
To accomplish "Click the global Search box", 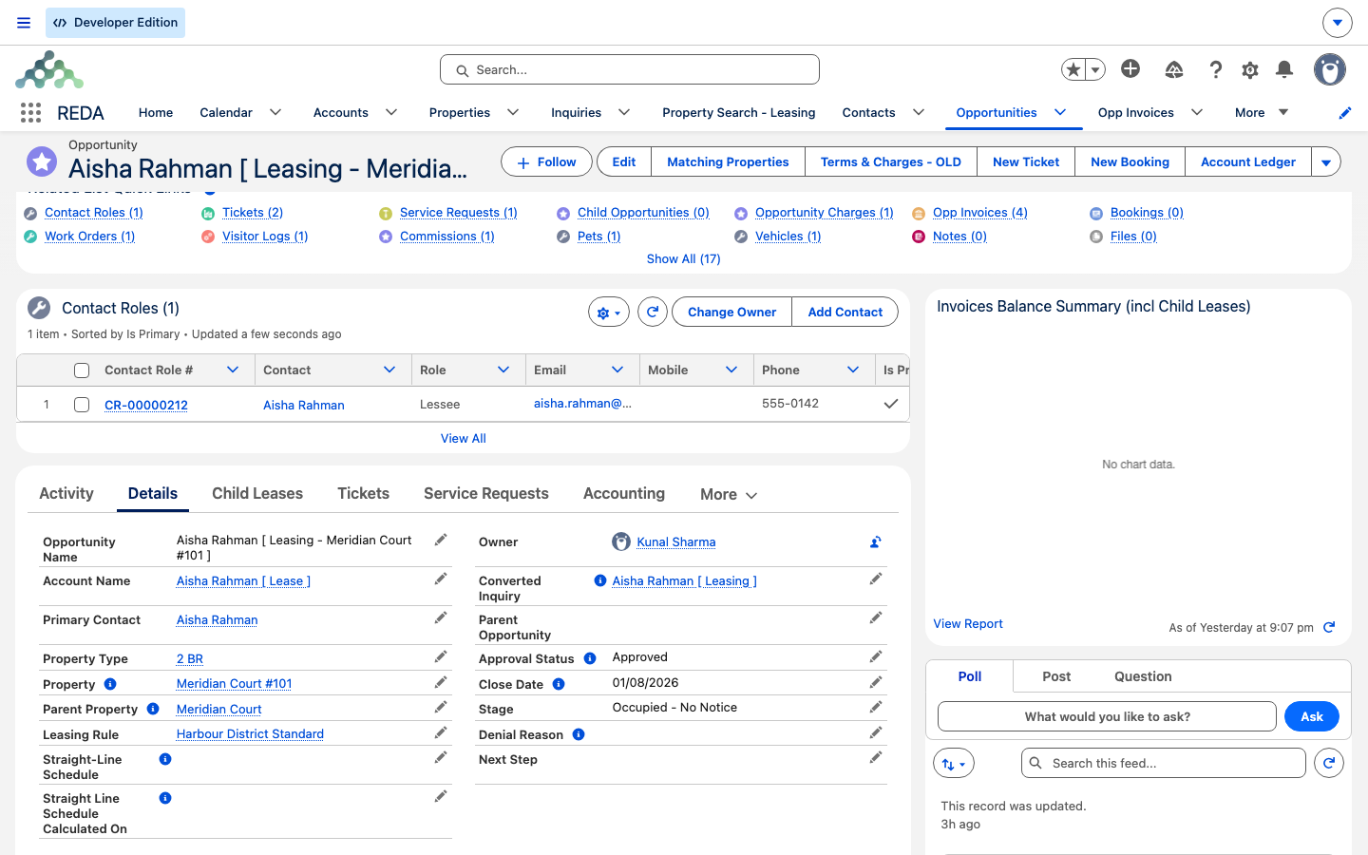I will [630, 69].
